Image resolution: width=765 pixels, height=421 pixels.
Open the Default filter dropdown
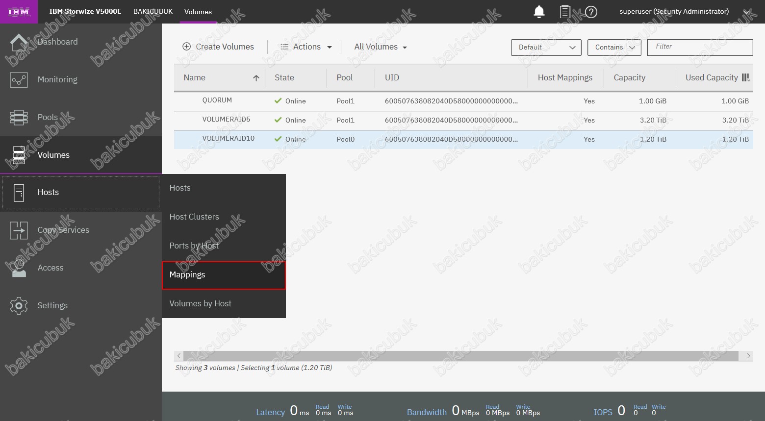(x=546, y=48)
